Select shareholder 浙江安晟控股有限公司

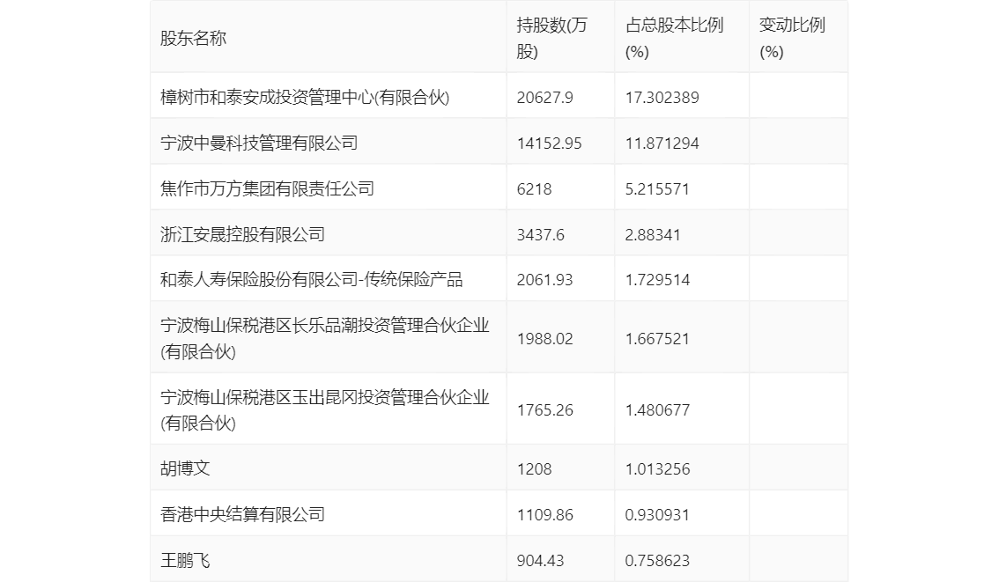[242, 235]
